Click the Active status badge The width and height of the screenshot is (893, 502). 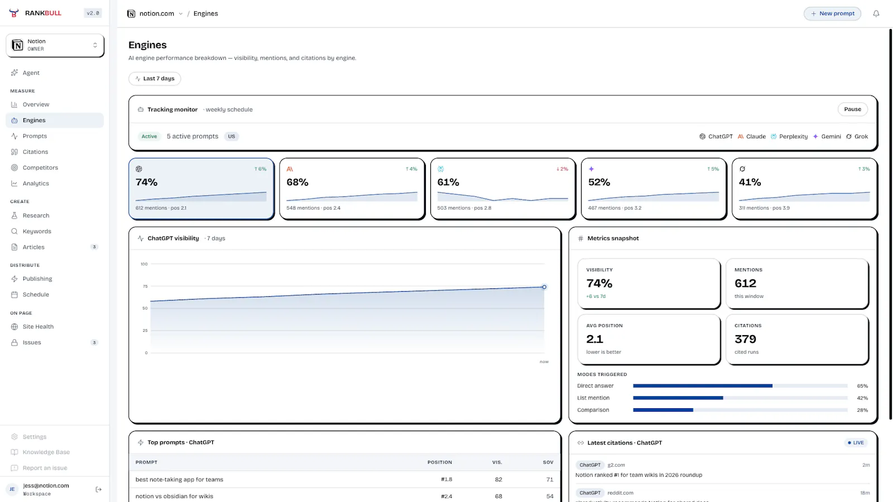coord(149,136)
